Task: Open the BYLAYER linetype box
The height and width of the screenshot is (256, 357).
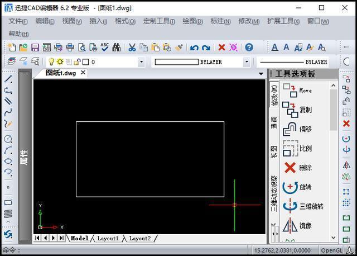Action: pos(293,62)
